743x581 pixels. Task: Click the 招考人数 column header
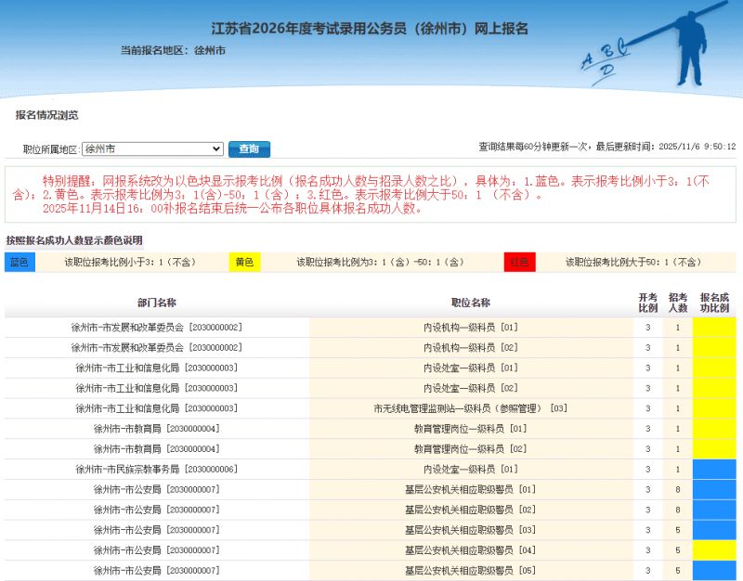point(678,303)
